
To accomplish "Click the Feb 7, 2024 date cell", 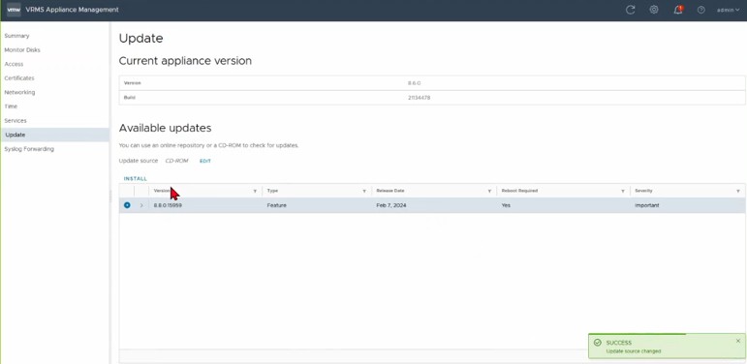I will 391,205.
